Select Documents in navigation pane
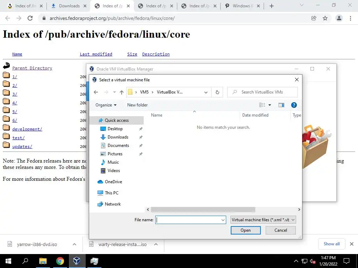This screenshot has width=358, height=268. (x=118, y=146)
